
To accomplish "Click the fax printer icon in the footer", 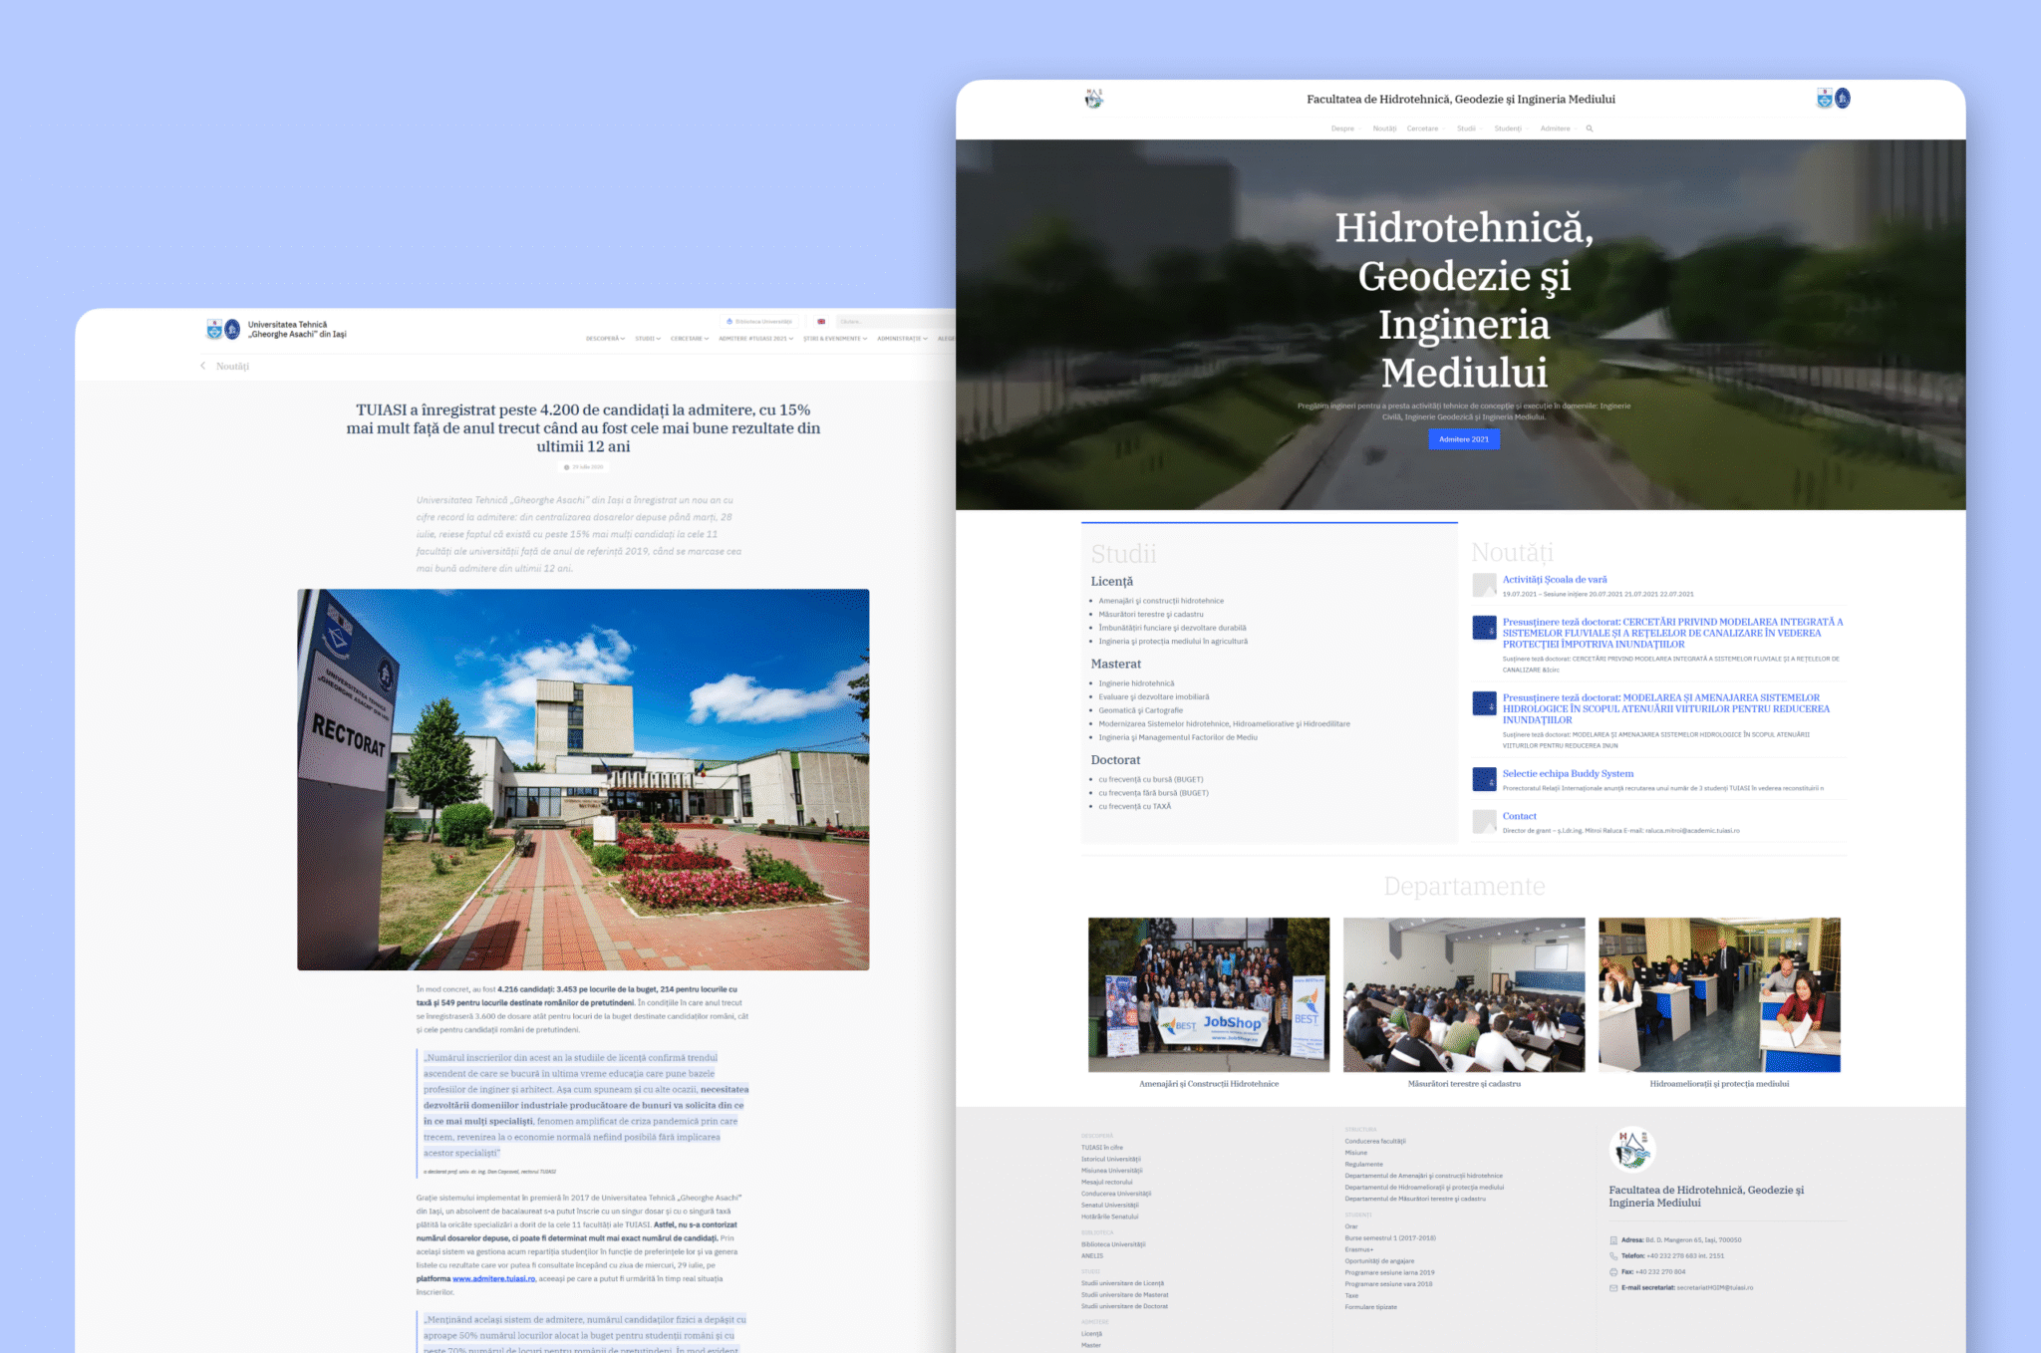I will point(1612,1273).
